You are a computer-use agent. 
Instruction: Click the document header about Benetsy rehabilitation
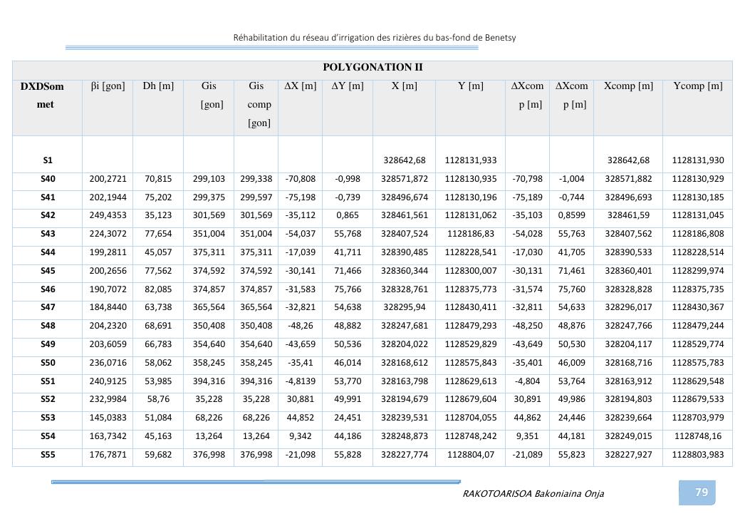375,38
